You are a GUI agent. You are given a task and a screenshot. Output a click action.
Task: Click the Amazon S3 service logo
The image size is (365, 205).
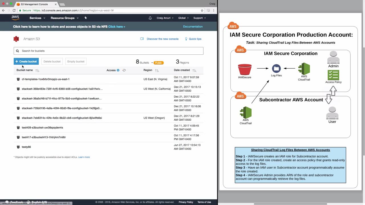(16, 39)
